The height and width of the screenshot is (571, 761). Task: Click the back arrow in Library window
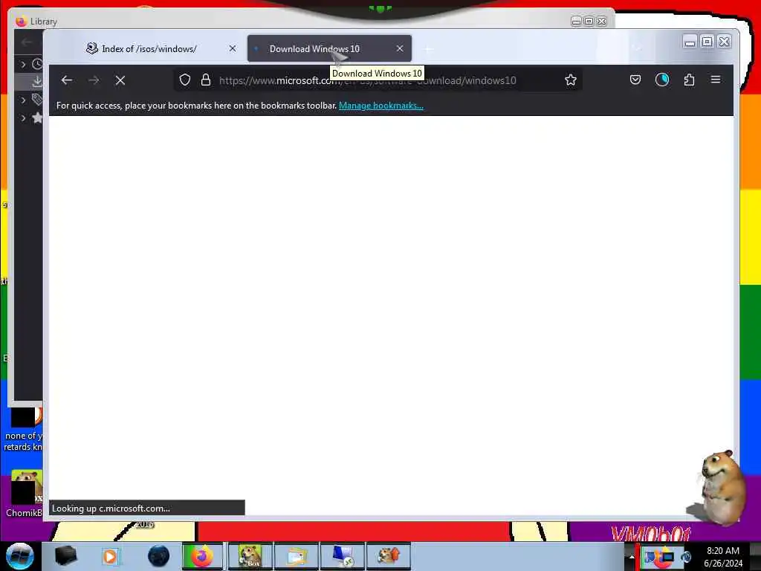click(27, 42)
